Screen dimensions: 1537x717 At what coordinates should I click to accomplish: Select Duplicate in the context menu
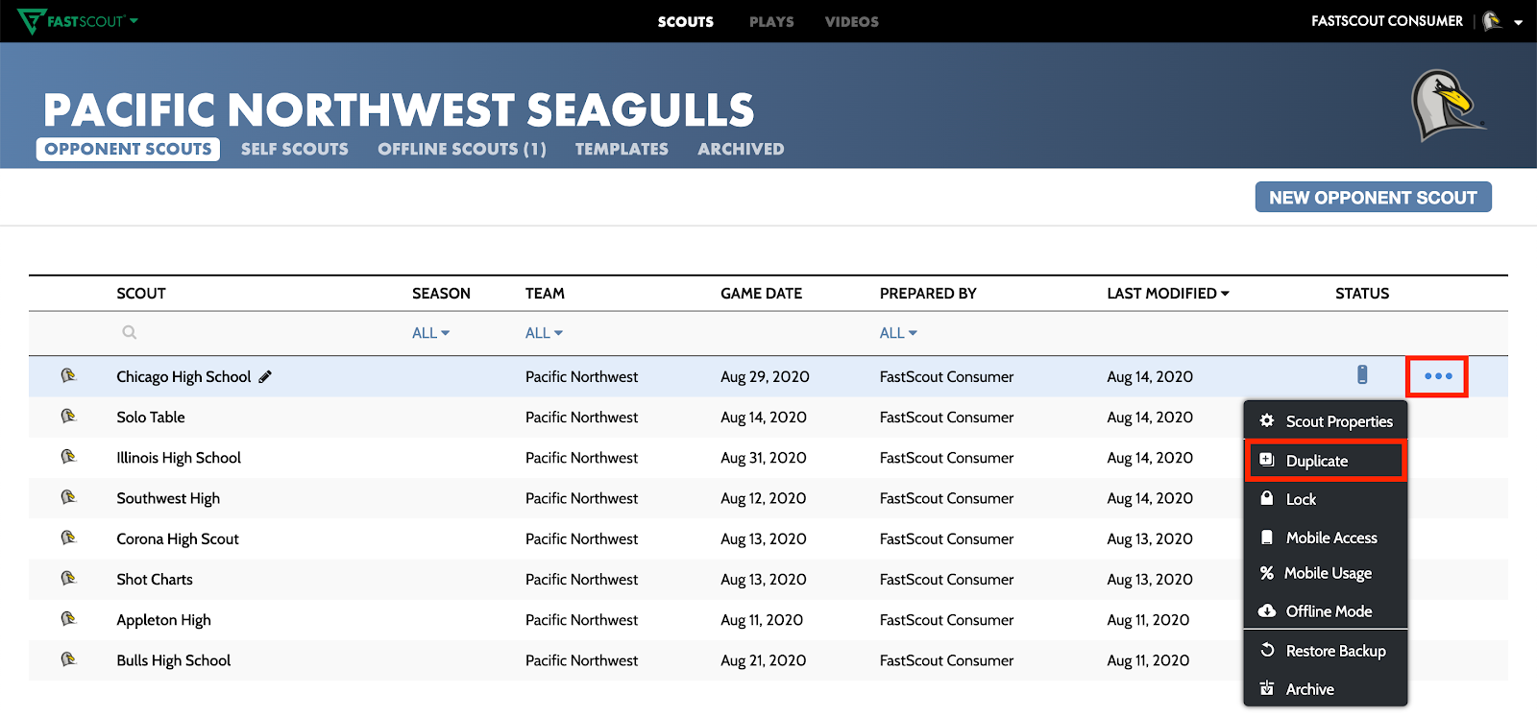click(x=1326, y=461)
